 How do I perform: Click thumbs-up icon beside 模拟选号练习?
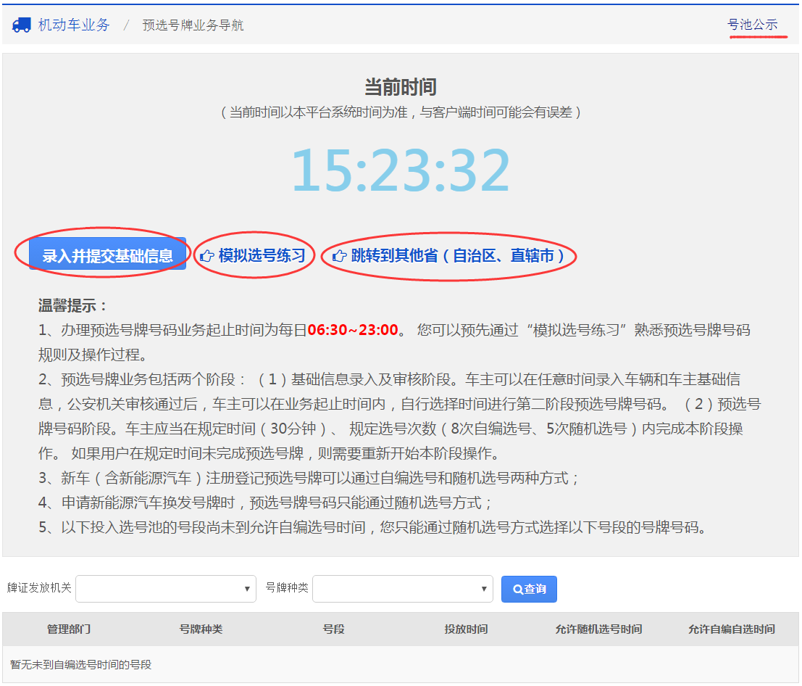pos(207,255)
